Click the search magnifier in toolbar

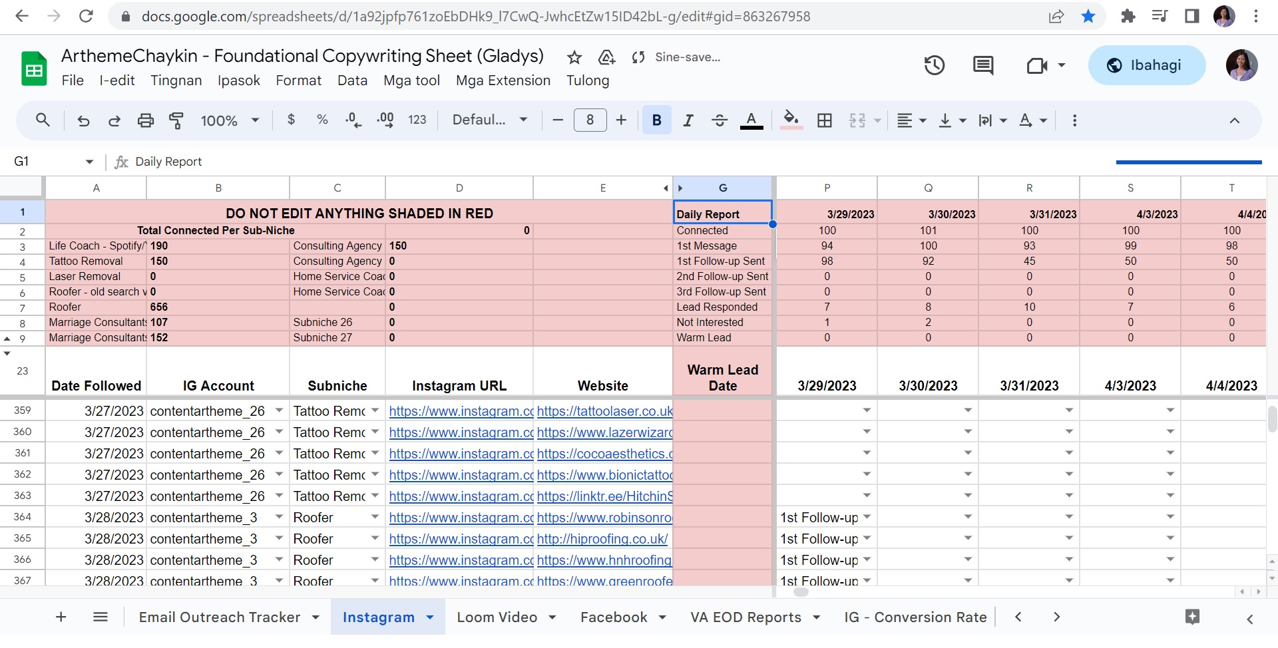(43, 120)
